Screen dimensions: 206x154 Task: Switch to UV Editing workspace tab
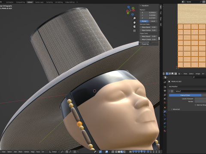59,2
